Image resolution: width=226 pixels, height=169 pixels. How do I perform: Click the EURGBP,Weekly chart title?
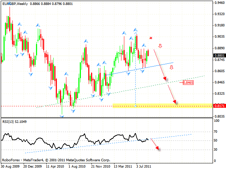15,4
